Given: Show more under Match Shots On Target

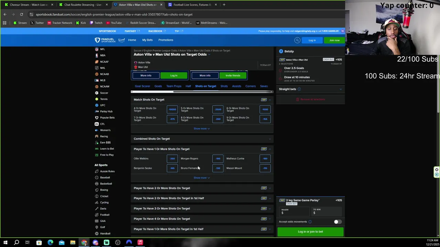Looking at the screenshot, I should click(x=202, y=129).
